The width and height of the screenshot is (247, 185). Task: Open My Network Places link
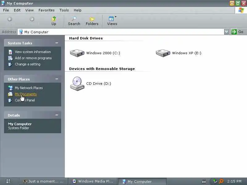pos(29,88)
